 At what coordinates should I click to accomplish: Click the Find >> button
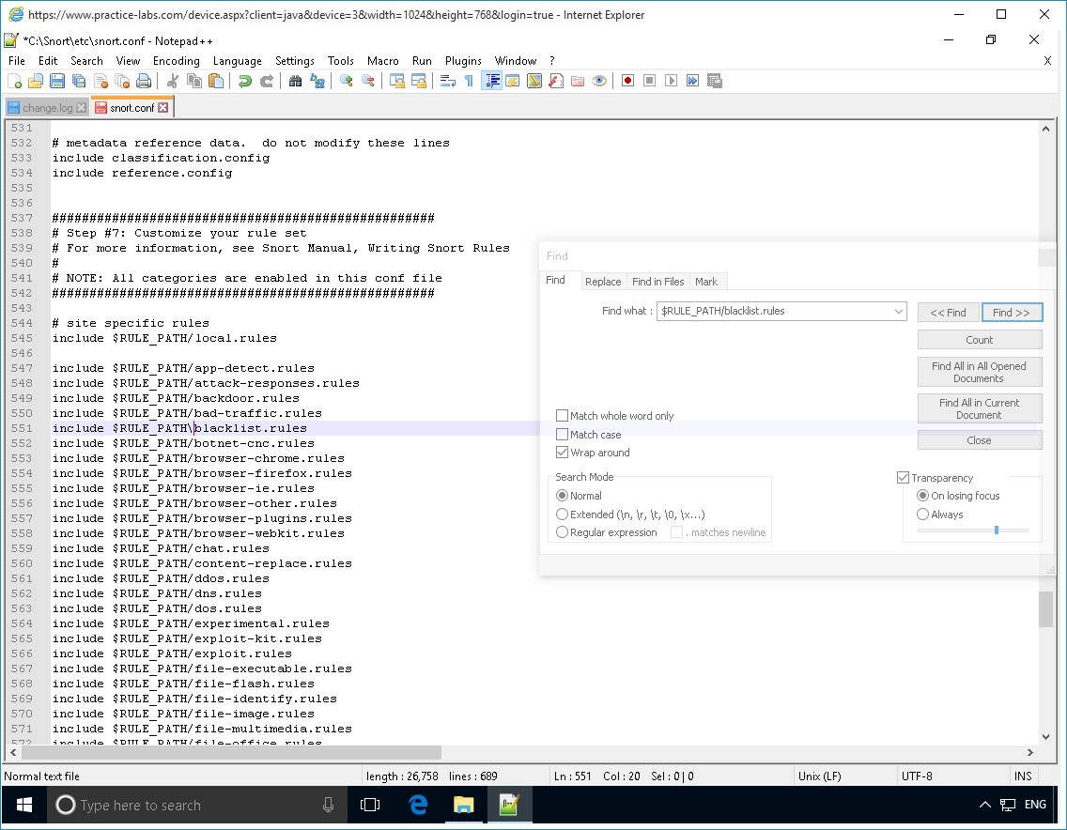click(1011, 313)
